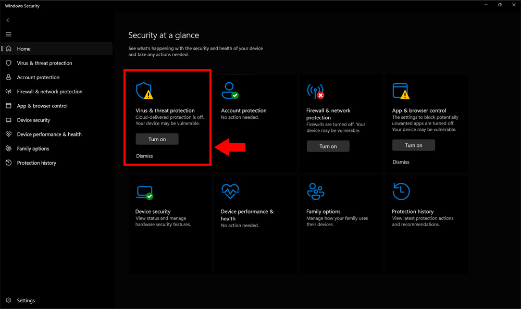Open Device performance & health heart icon tile

tap(230, 192)
